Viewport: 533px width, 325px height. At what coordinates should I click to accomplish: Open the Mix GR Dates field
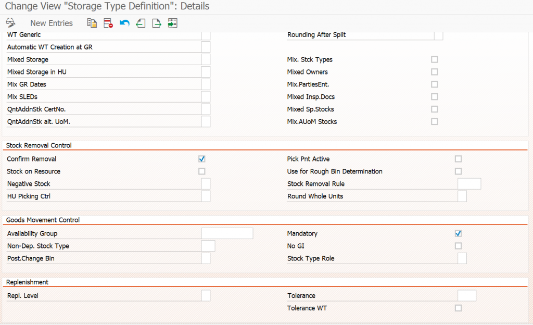tap(206, 84)
